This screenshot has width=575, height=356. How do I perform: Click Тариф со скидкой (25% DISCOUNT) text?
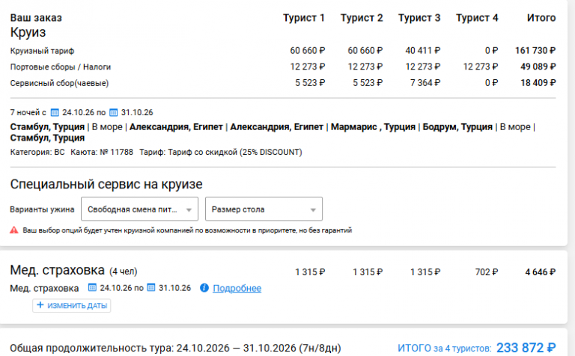point(234,152)
